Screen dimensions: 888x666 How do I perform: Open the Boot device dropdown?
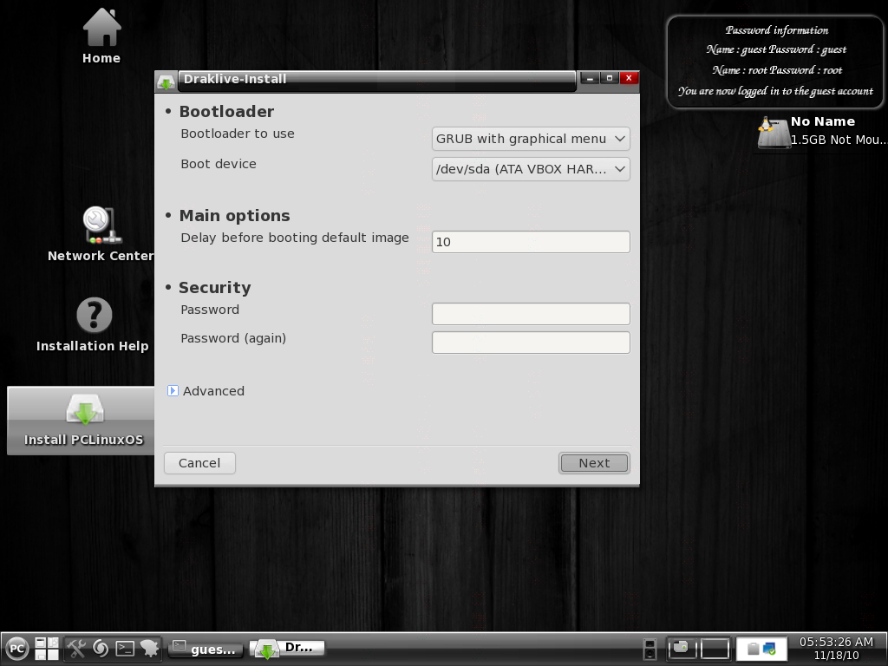tap(530, 169)
